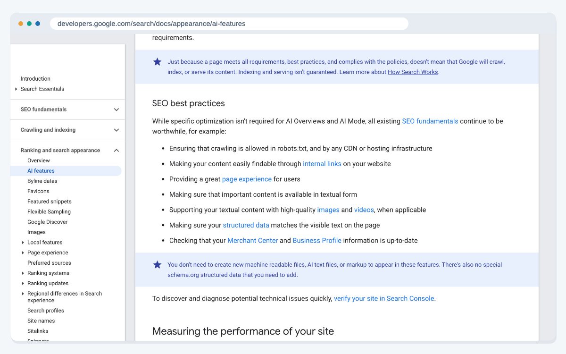Click the star icon in indexing note

[x=157, y=62]
